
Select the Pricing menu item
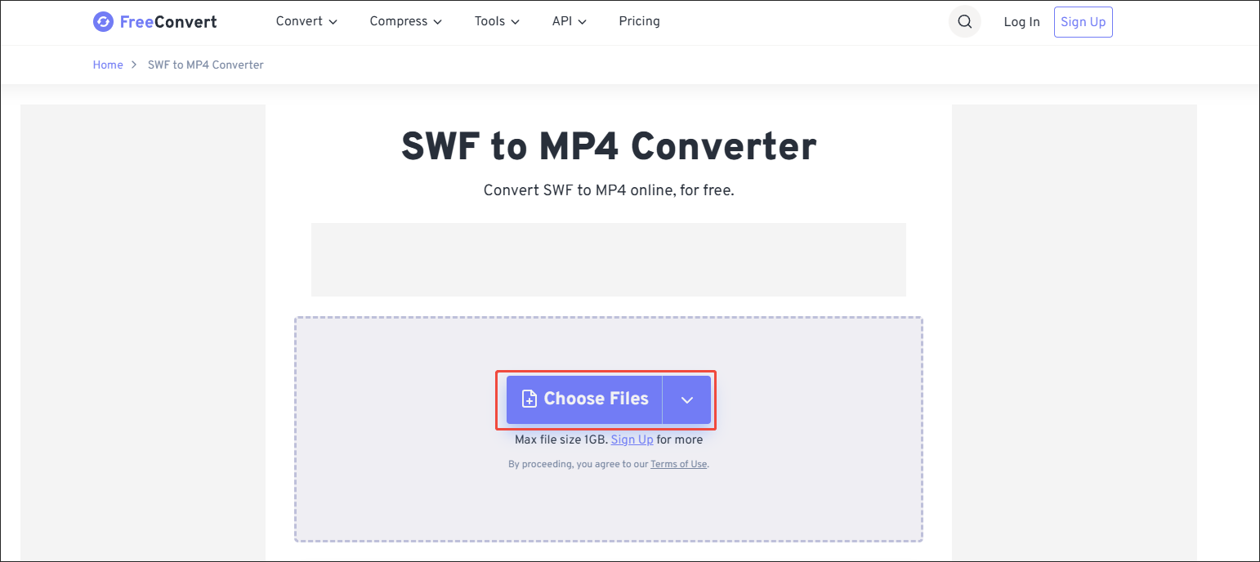639,21
